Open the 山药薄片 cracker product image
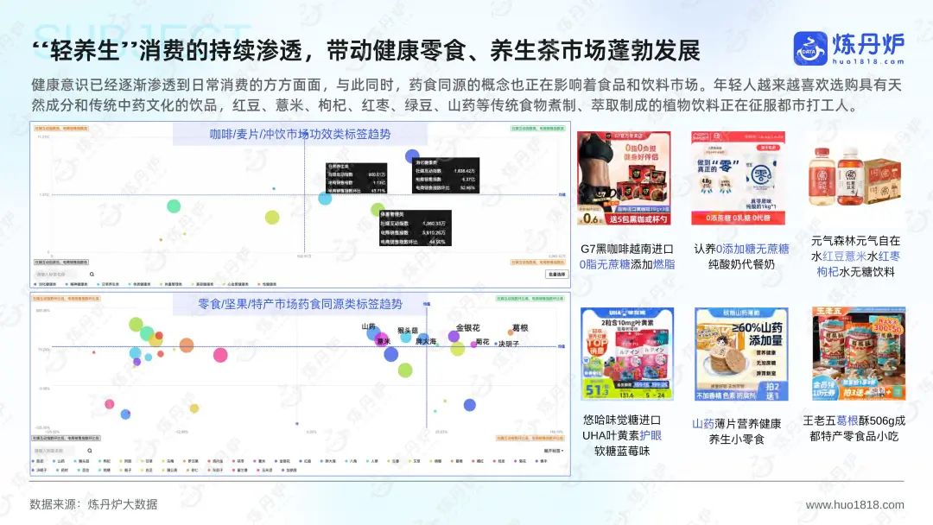933x525 pixels. (741, 354)
